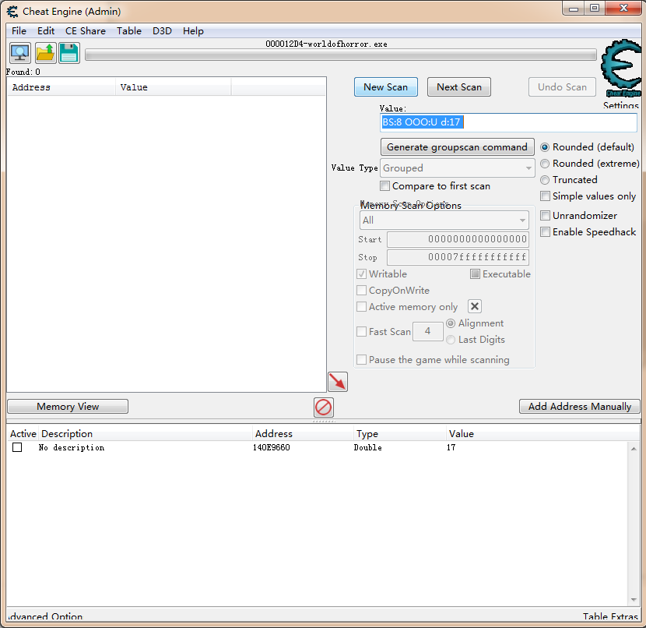This screenshot has height=628, width=646.
Task: Click the Description column header
Action: (x=145, y=434)
